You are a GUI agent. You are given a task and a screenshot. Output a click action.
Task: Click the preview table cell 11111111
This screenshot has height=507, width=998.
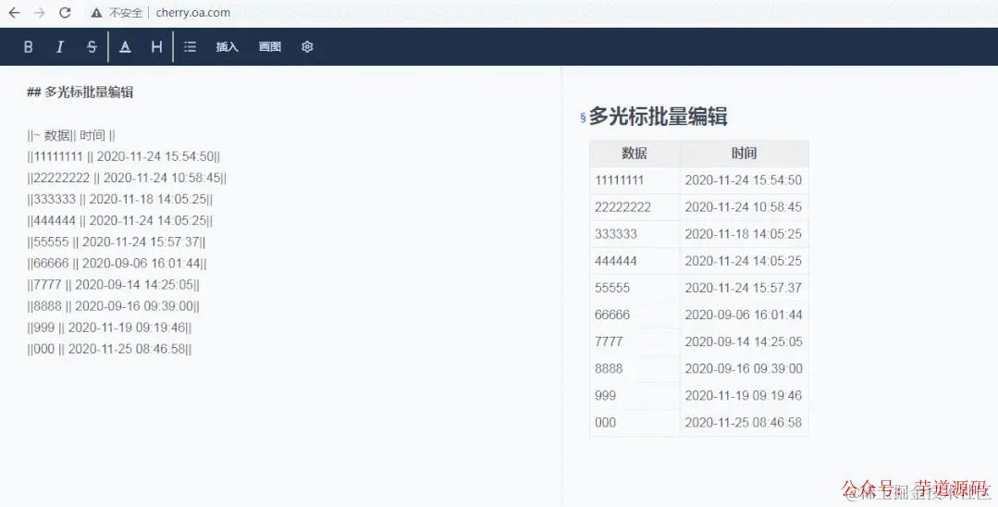[x=635, y=180]
